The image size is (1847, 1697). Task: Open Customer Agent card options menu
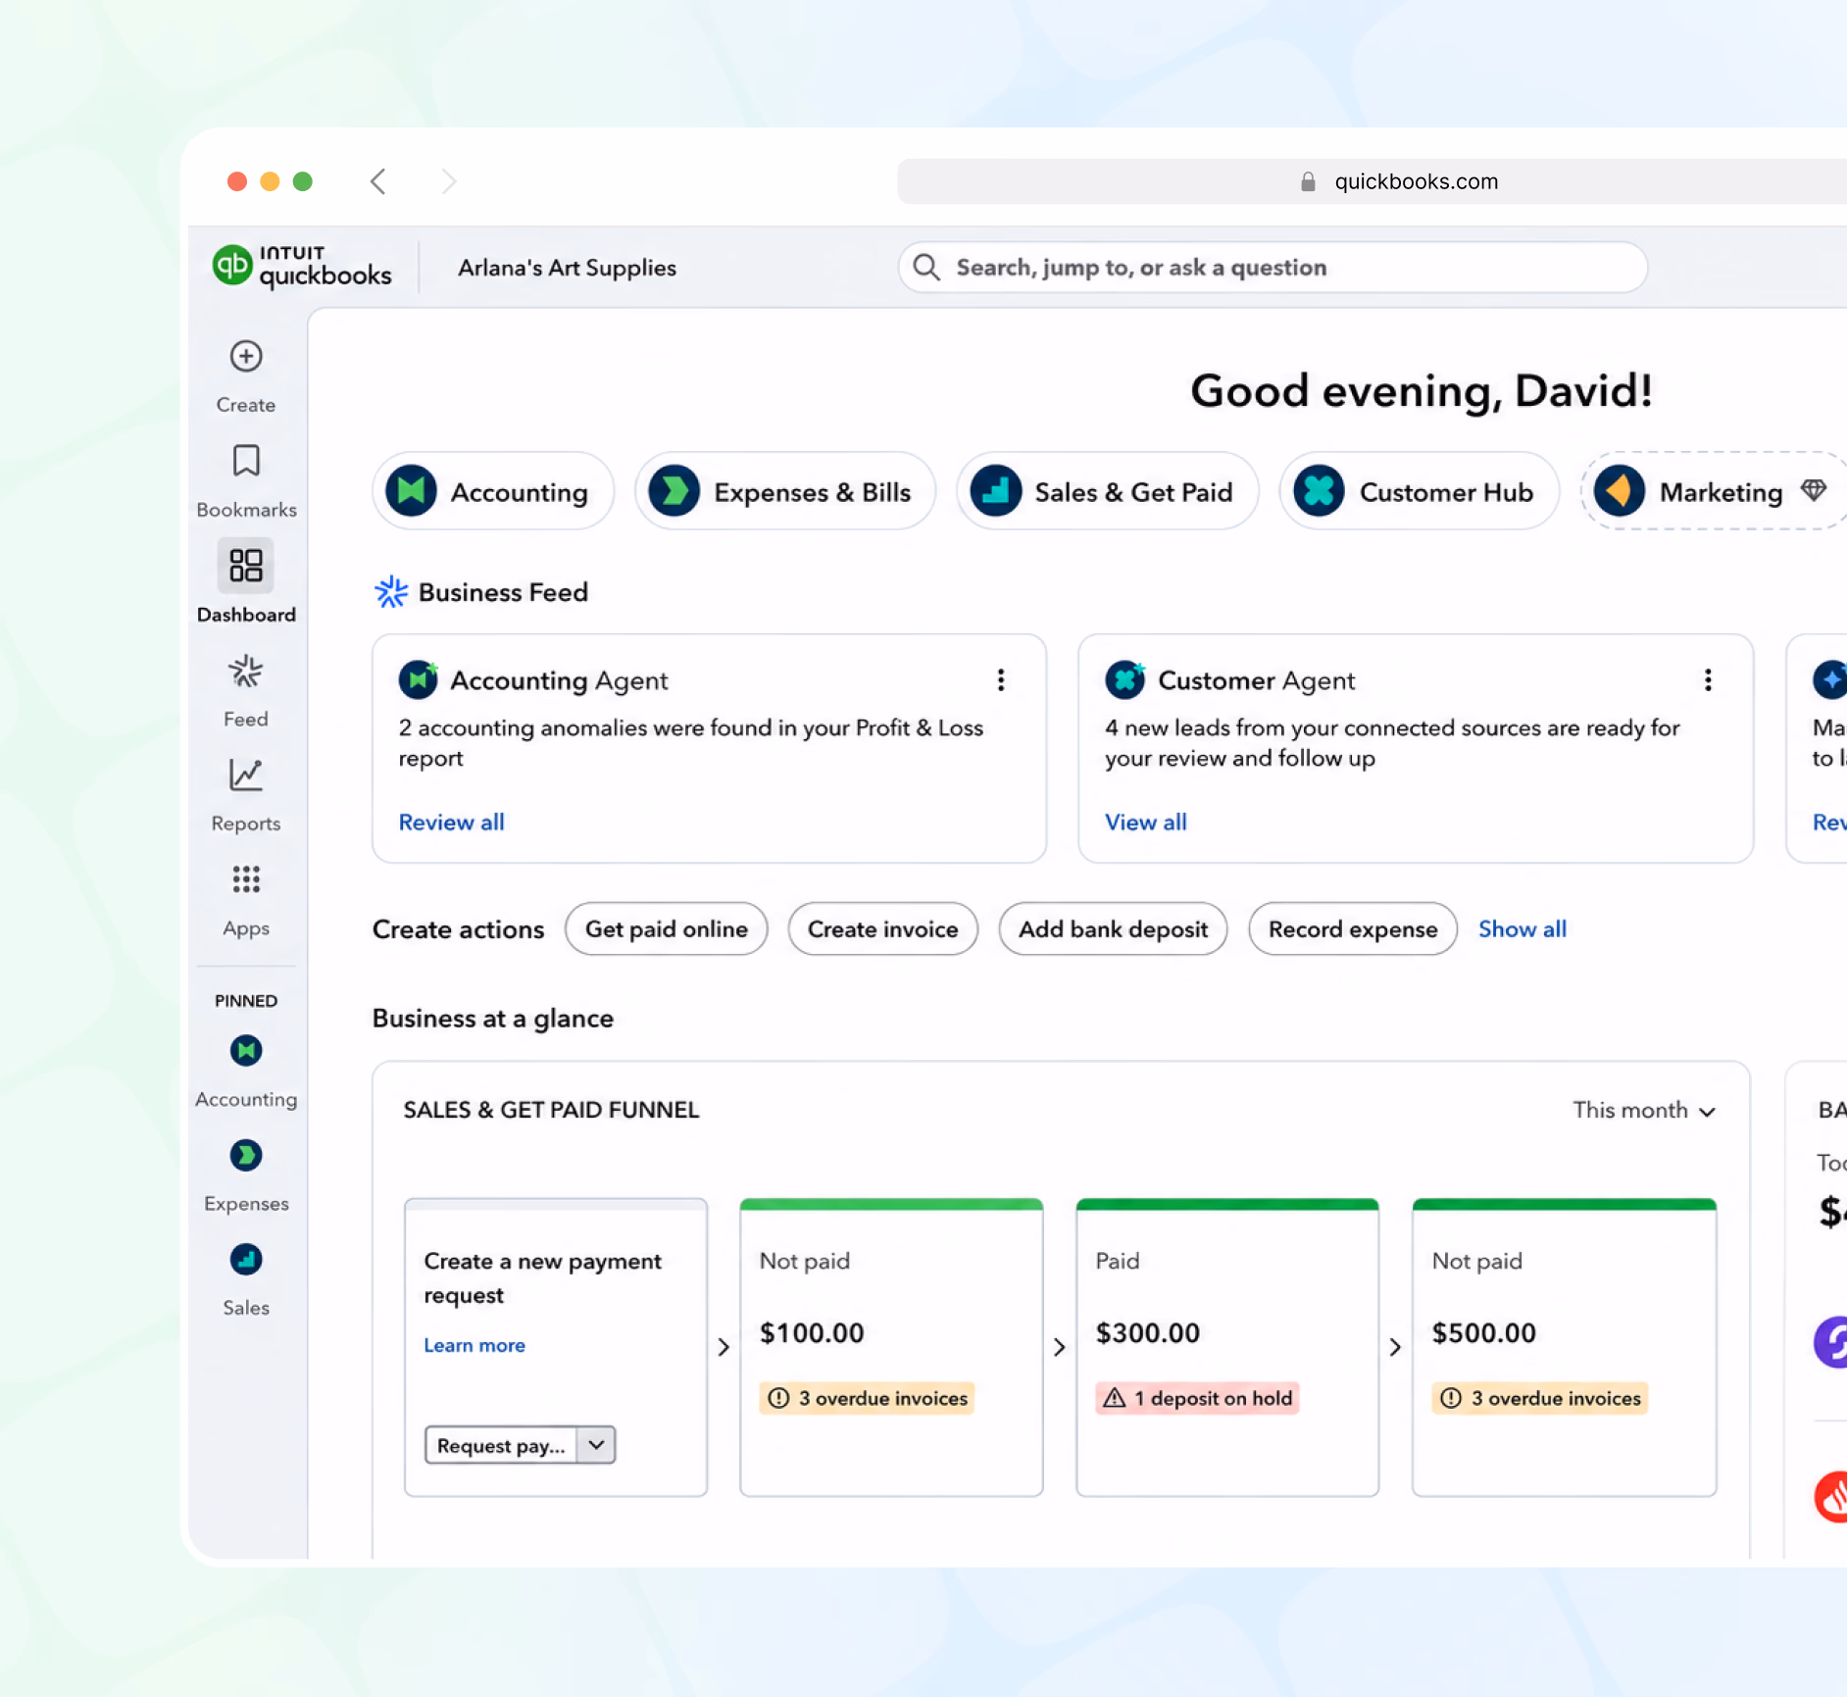1708,680
